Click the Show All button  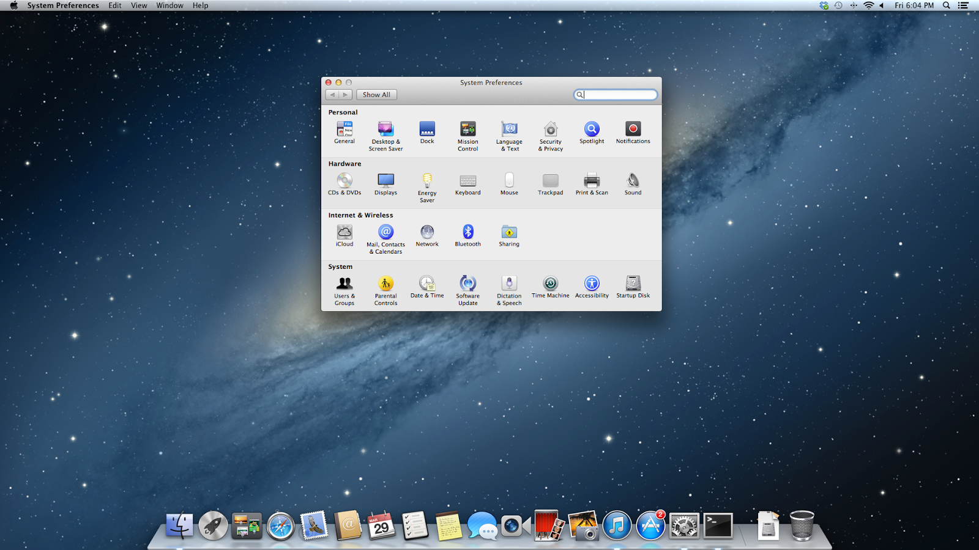376,94
